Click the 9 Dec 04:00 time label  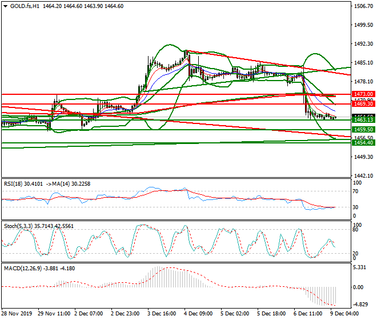[x=344, y=314]
